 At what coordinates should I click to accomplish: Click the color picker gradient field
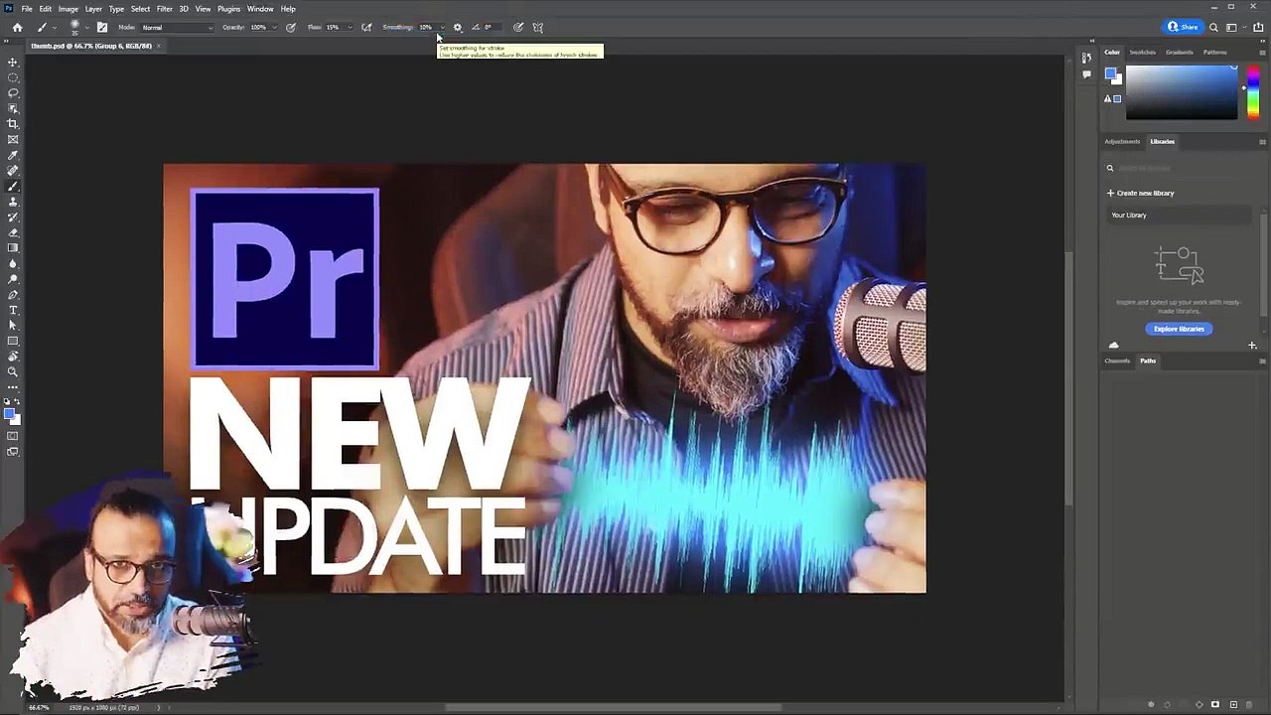(x=1181, y=93)
